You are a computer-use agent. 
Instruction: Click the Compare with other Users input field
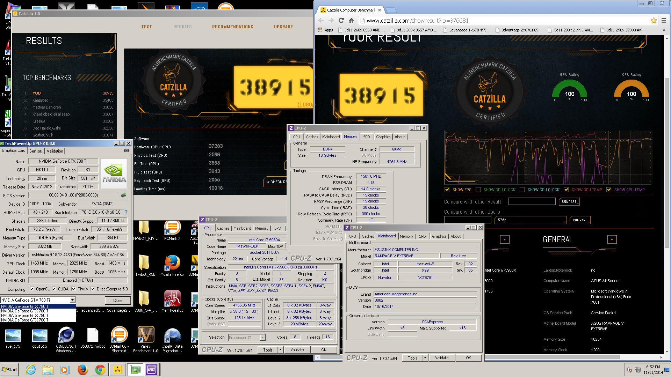(468, 220)
